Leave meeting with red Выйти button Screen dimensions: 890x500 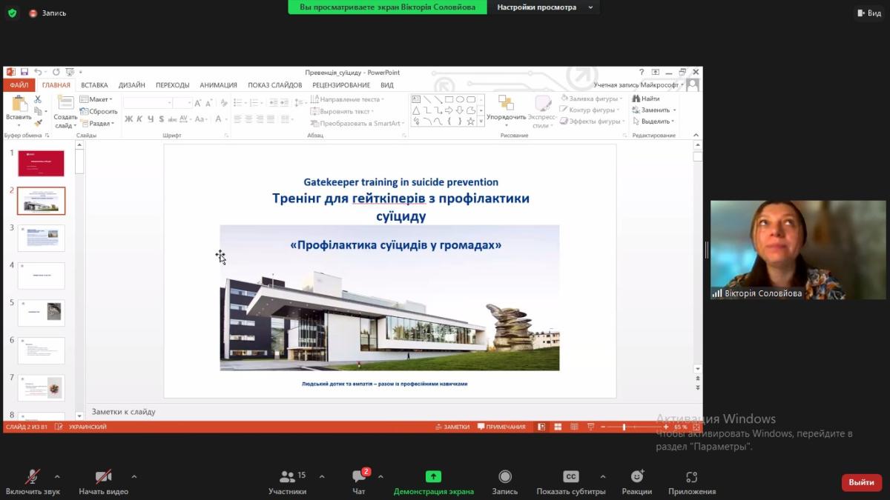[x=861, y=482]
